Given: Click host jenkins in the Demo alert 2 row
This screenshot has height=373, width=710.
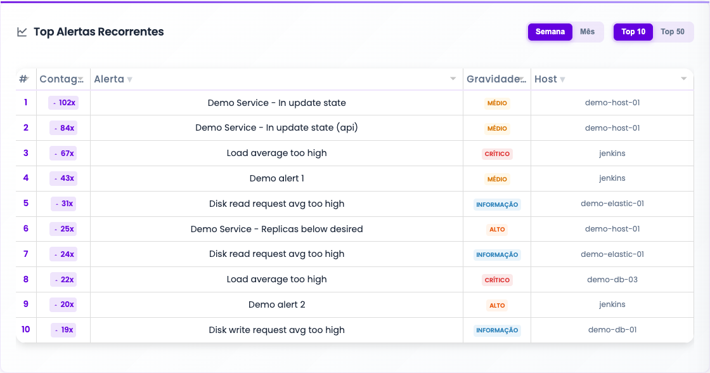Looking at the screenshot, I should tap(612, 304).
